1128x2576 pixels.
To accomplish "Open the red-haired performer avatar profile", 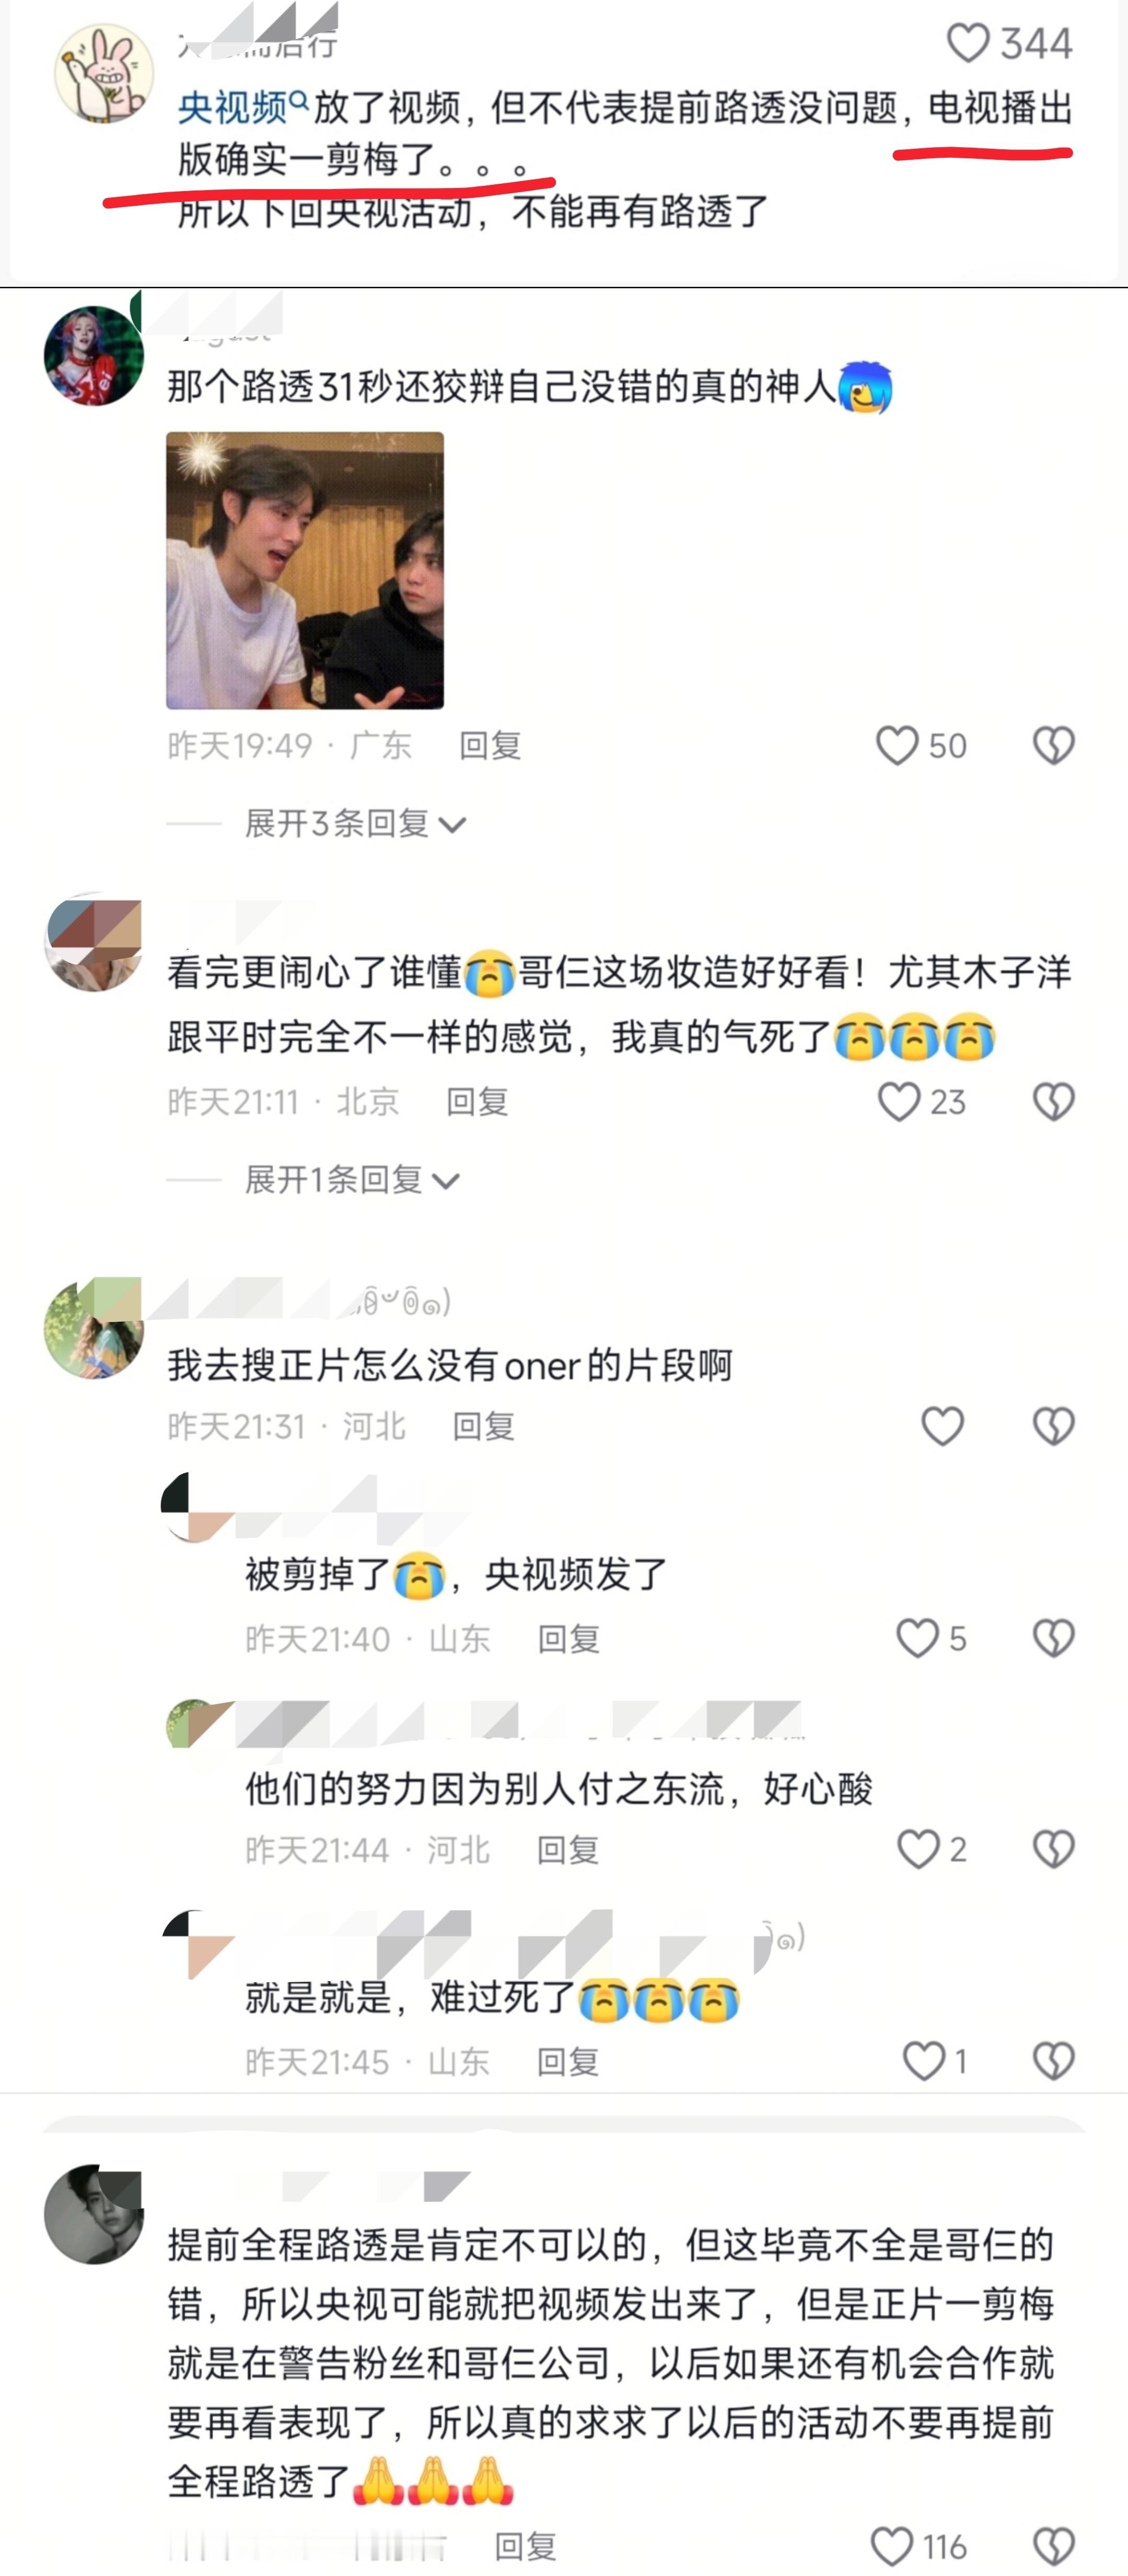I will (94, 356).
